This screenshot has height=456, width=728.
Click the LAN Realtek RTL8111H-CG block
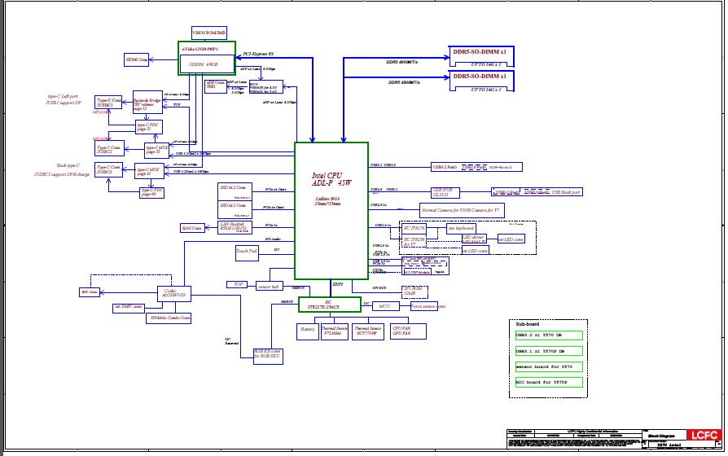point(235,226)
